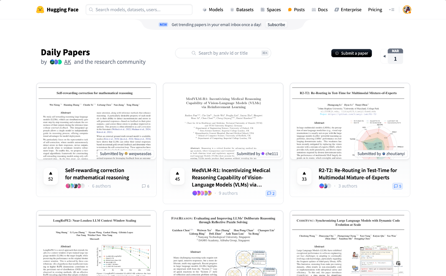Click '3 authors' on the R2-T2 paper
Screen dimensions: 446x276
[x=348, y=186]
